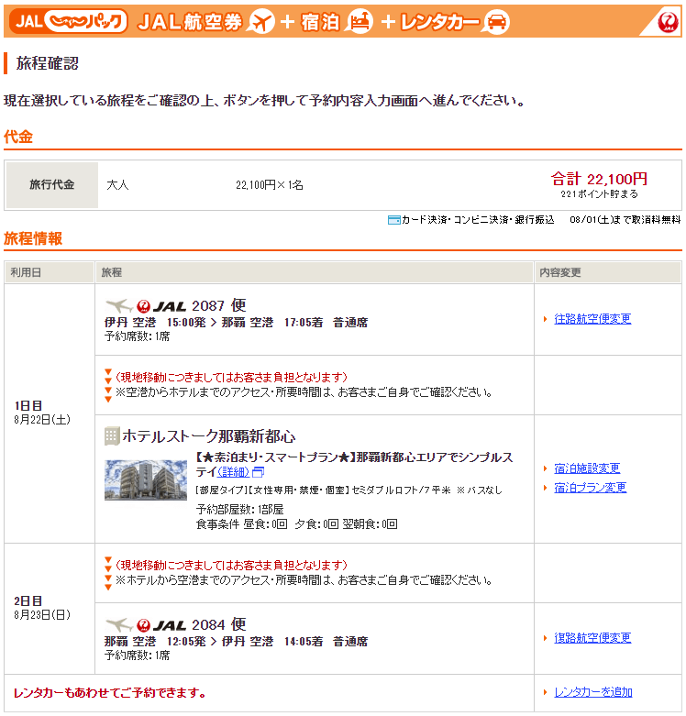Click orange arrow before レンタカーを追加
The width and height of the screenshot is (686, 716).
click(545, 692)
